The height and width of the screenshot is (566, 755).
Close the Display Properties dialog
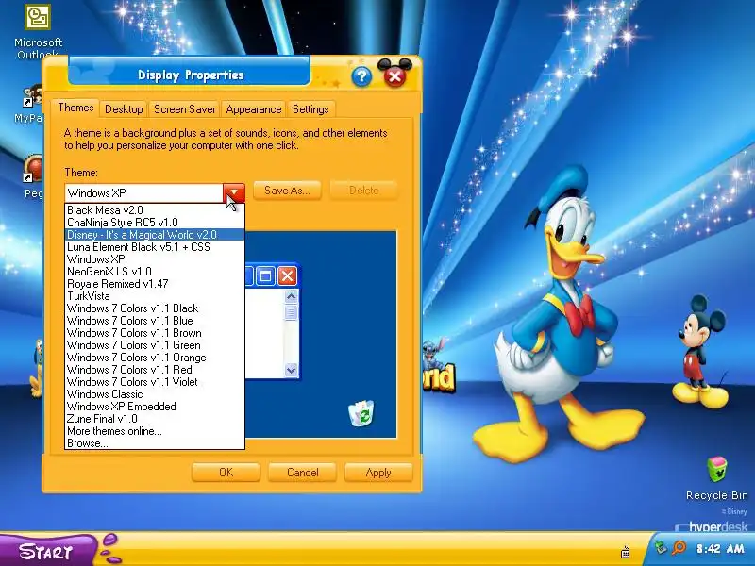[x=394, y=76]
